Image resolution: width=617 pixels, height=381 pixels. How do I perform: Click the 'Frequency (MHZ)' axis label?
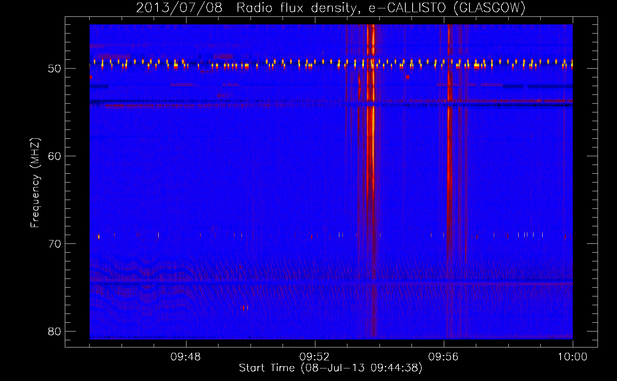[35, 183]
